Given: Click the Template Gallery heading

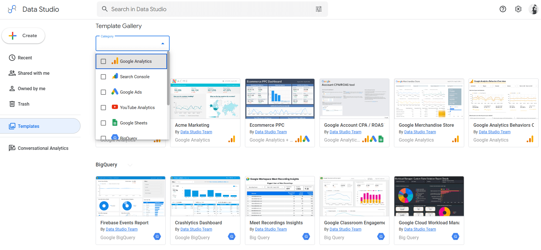Looking at the screenshot, I should pos(118,26).
